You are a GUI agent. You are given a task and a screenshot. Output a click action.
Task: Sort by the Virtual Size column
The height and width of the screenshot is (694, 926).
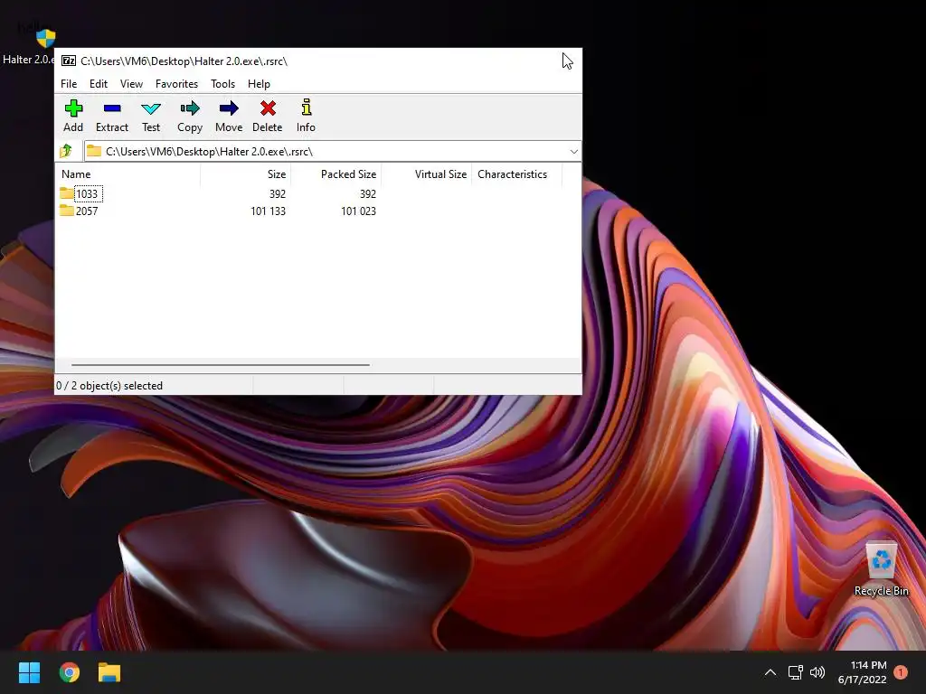(427, 174)
